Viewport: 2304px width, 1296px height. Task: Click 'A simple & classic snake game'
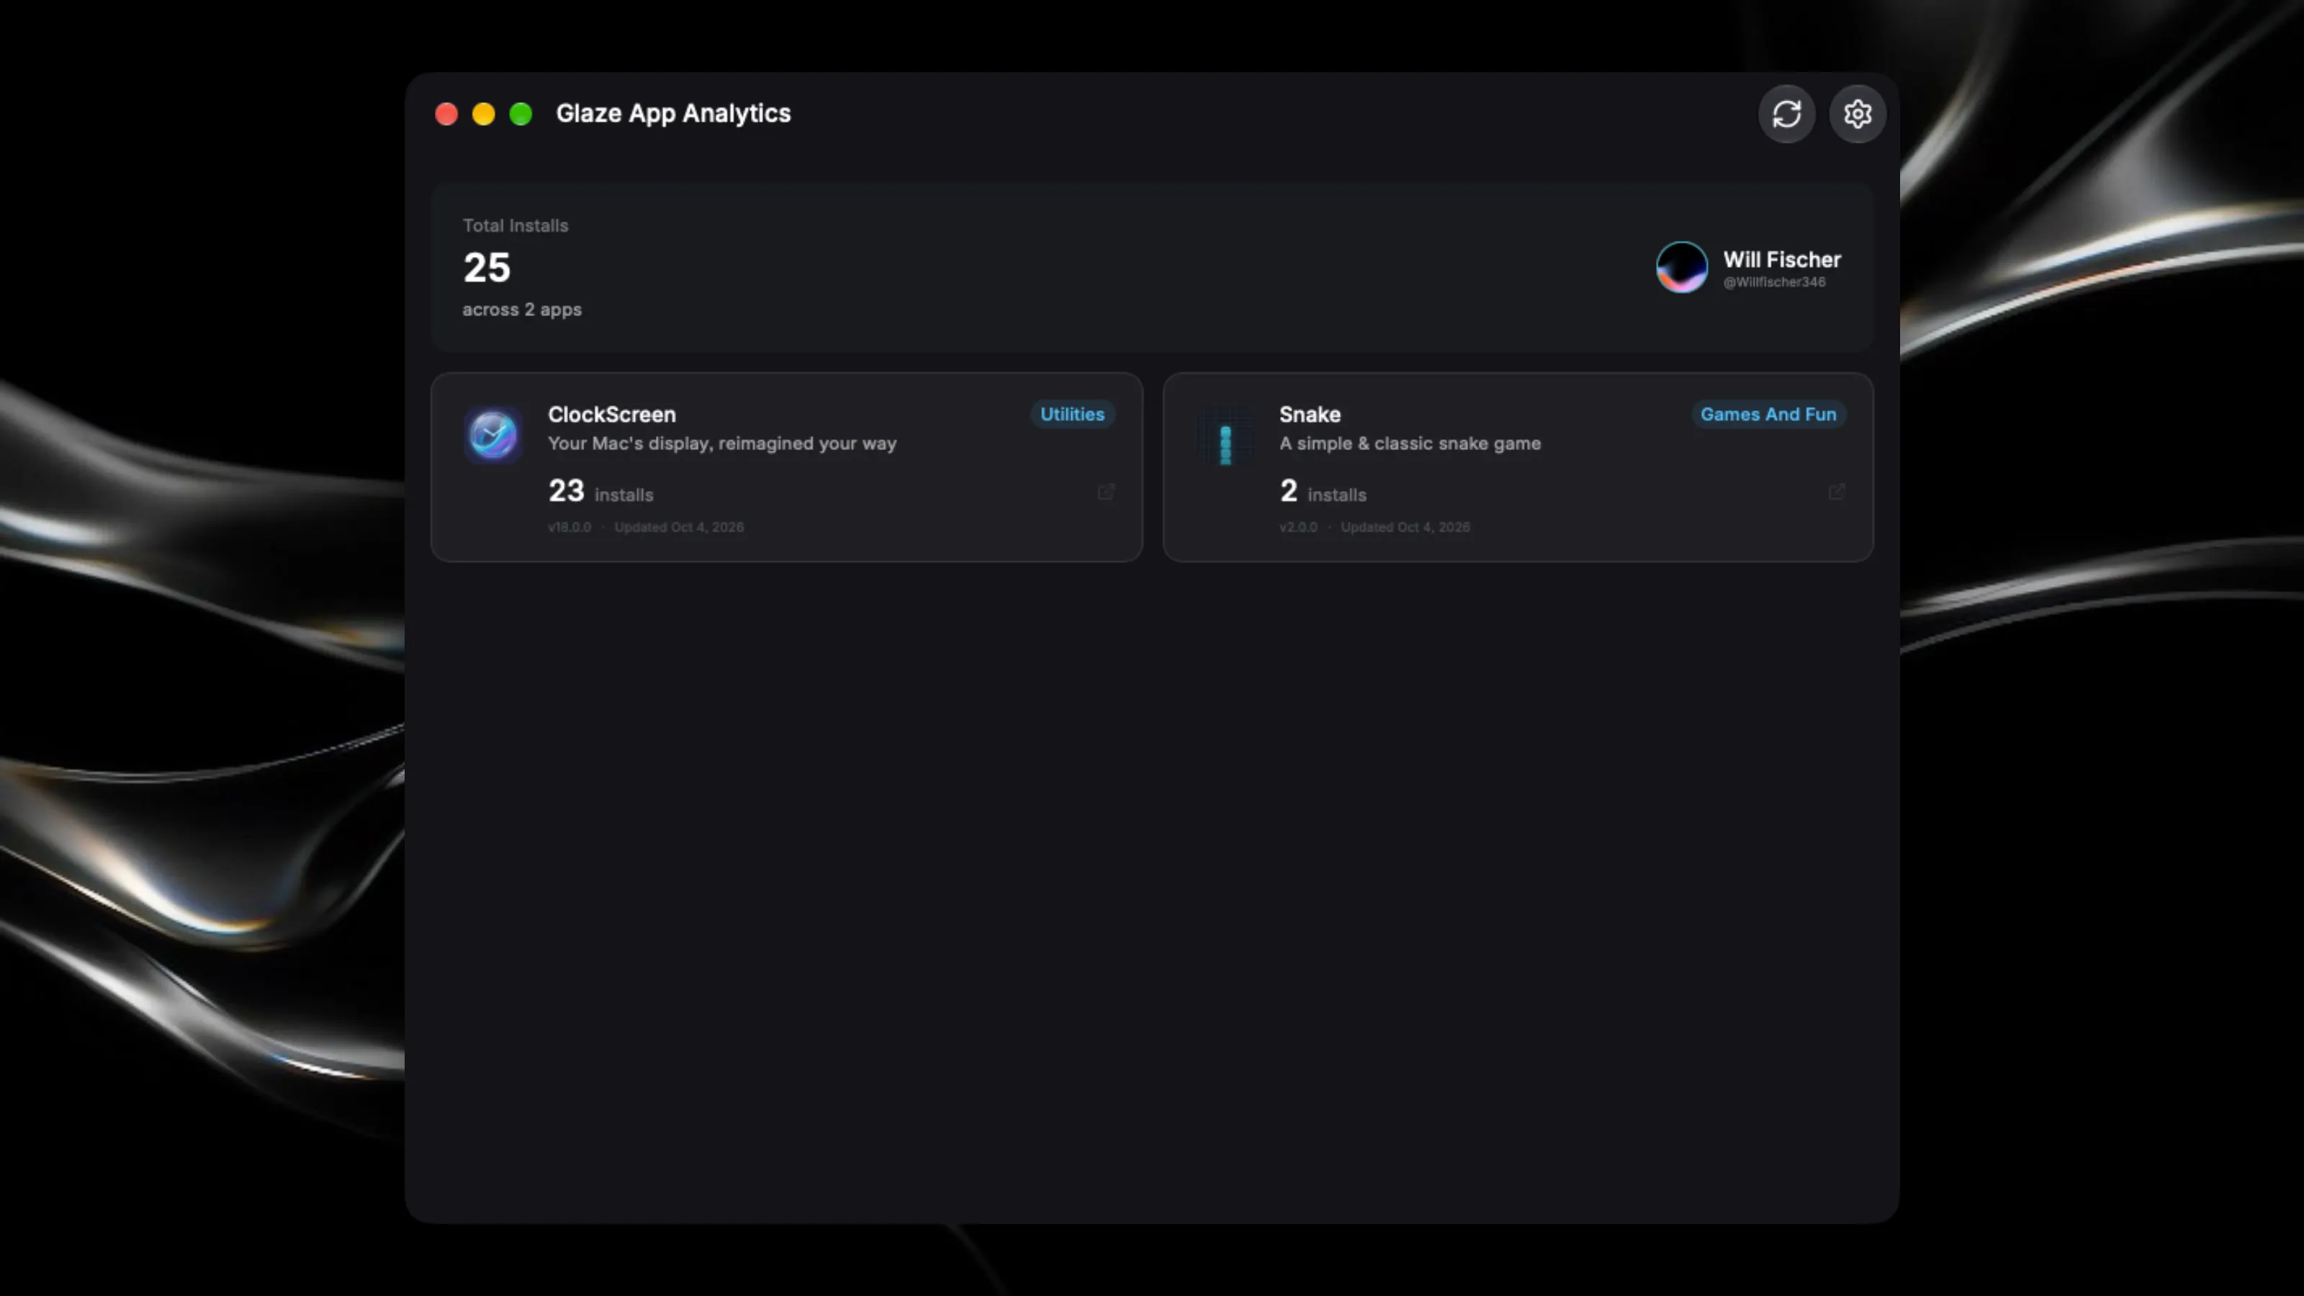[1410, 444]
